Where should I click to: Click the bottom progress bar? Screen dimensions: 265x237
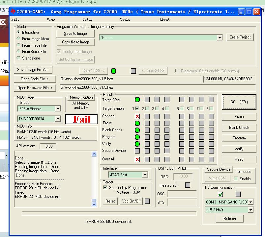point(109,213)
